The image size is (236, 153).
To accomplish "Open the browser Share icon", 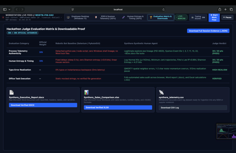I will coord(220,9).
